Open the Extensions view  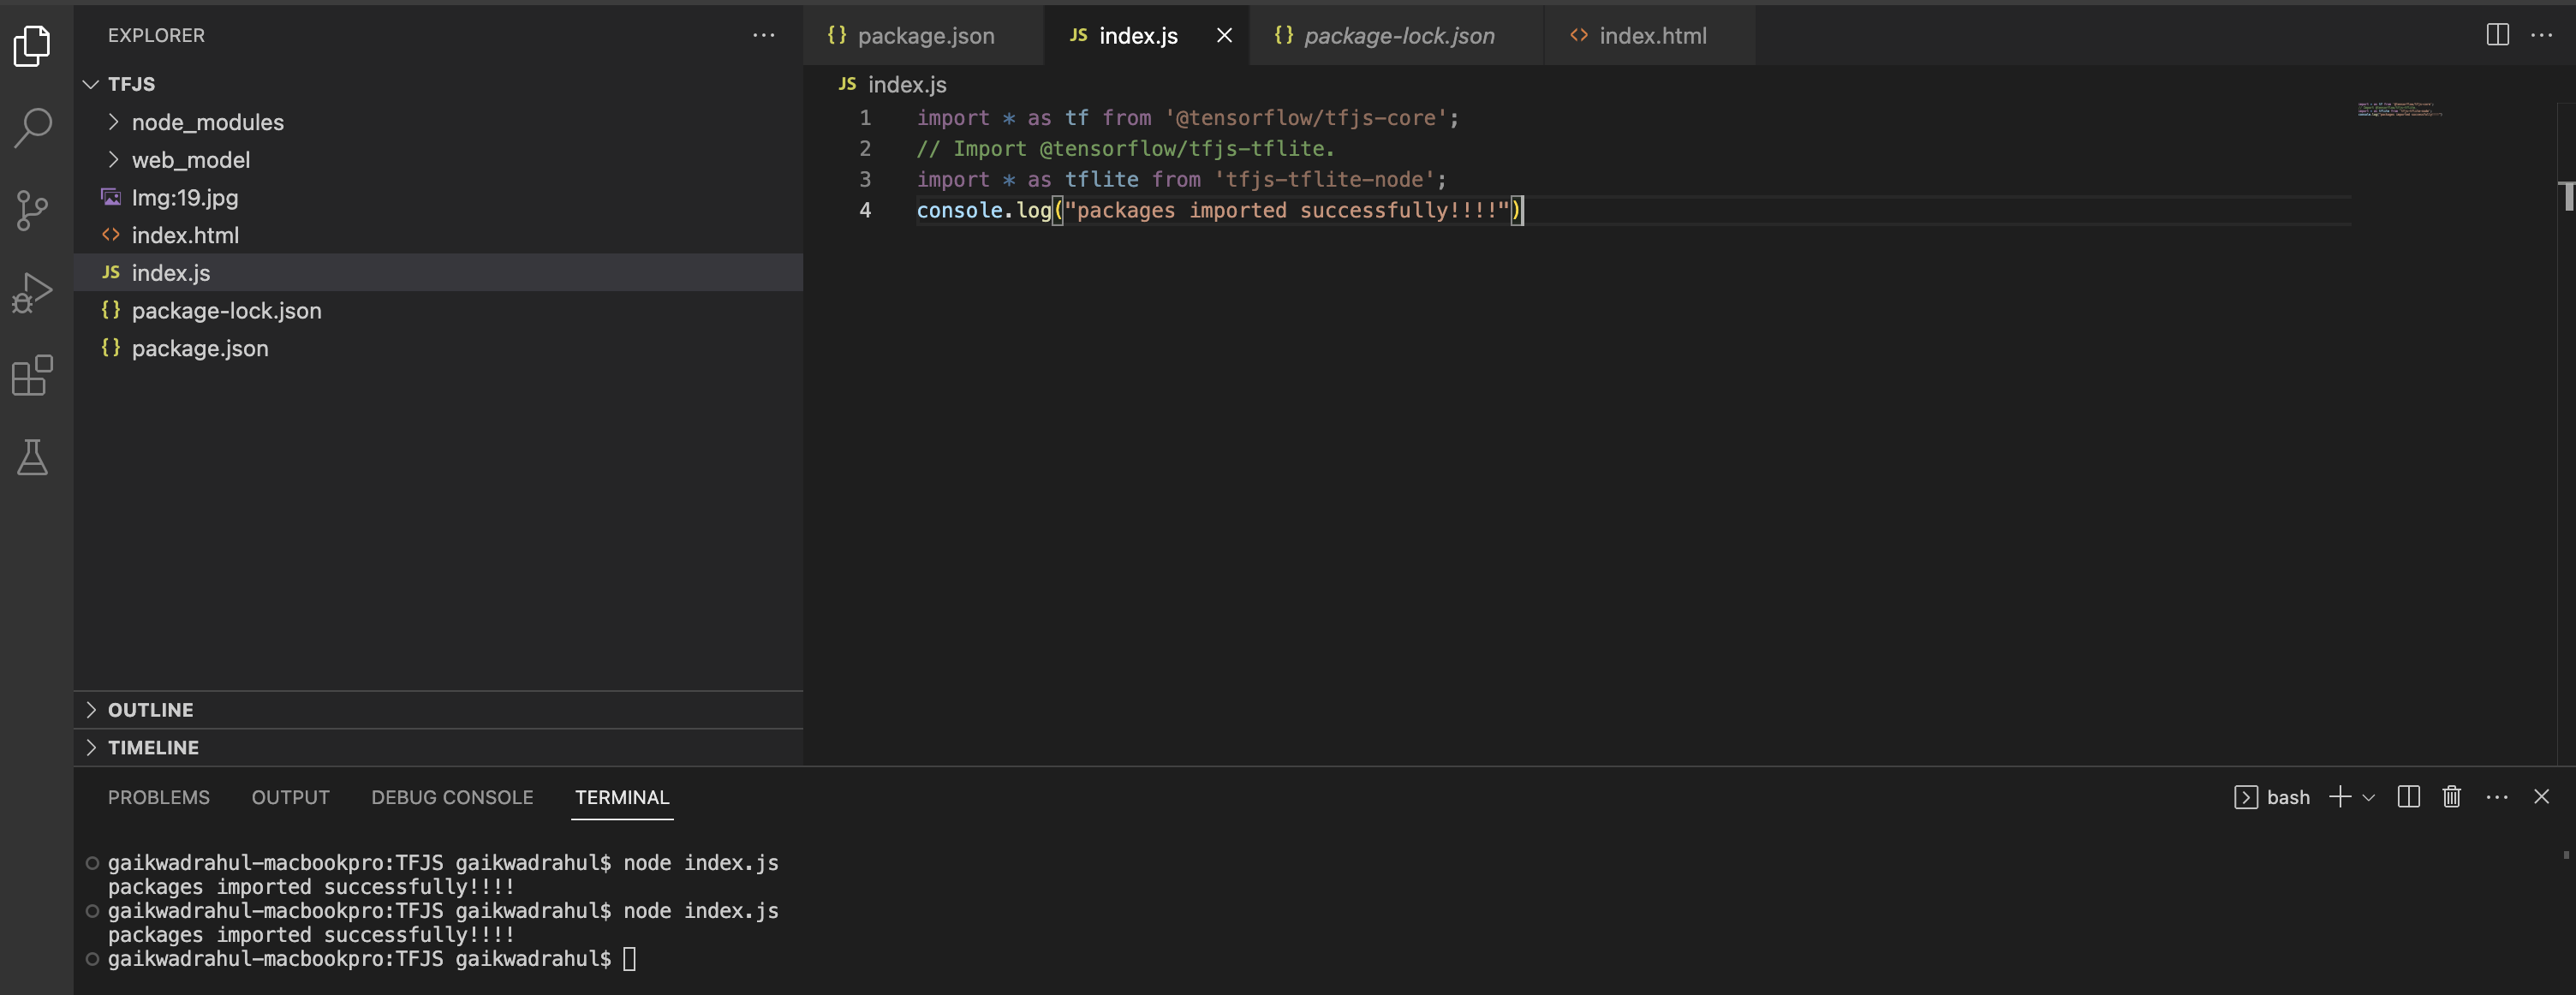[x=33, y=376]
